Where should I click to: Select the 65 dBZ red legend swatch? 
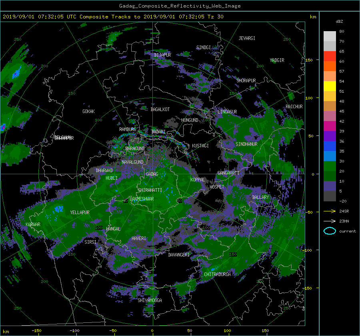pos(330,56)
